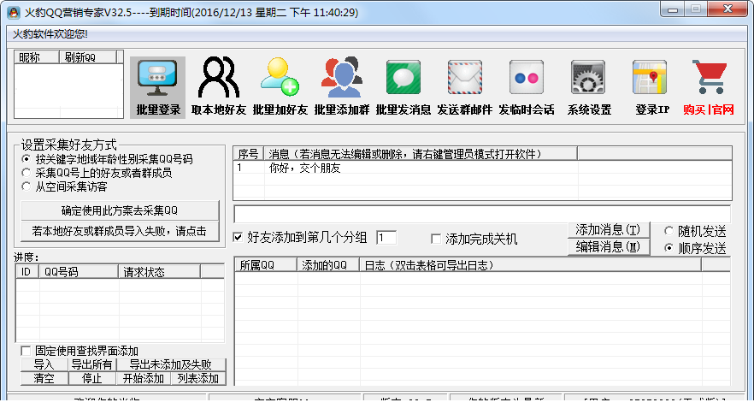This screenshot has width=754, height=420.
Task: Check 固定使用查找界面添加 option
Action: click(x=26, y=351)
